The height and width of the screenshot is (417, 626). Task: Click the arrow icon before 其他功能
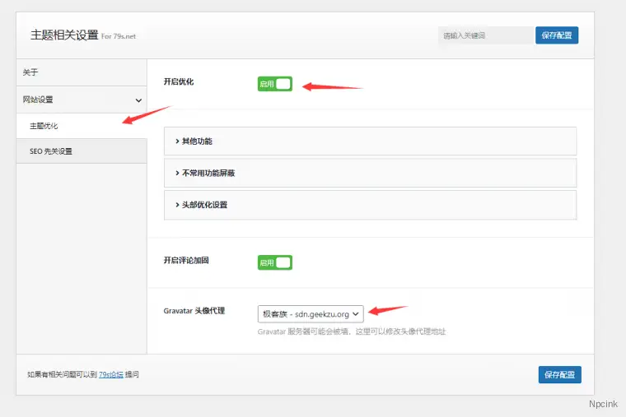point(177,141)
